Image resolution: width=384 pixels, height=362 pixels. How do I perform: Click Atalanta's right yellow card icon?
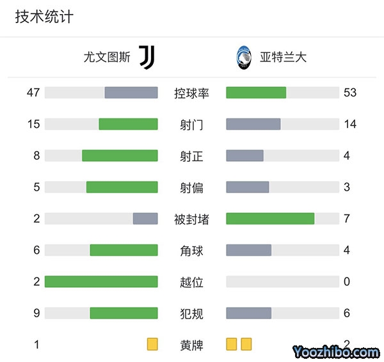click(246, 345)
